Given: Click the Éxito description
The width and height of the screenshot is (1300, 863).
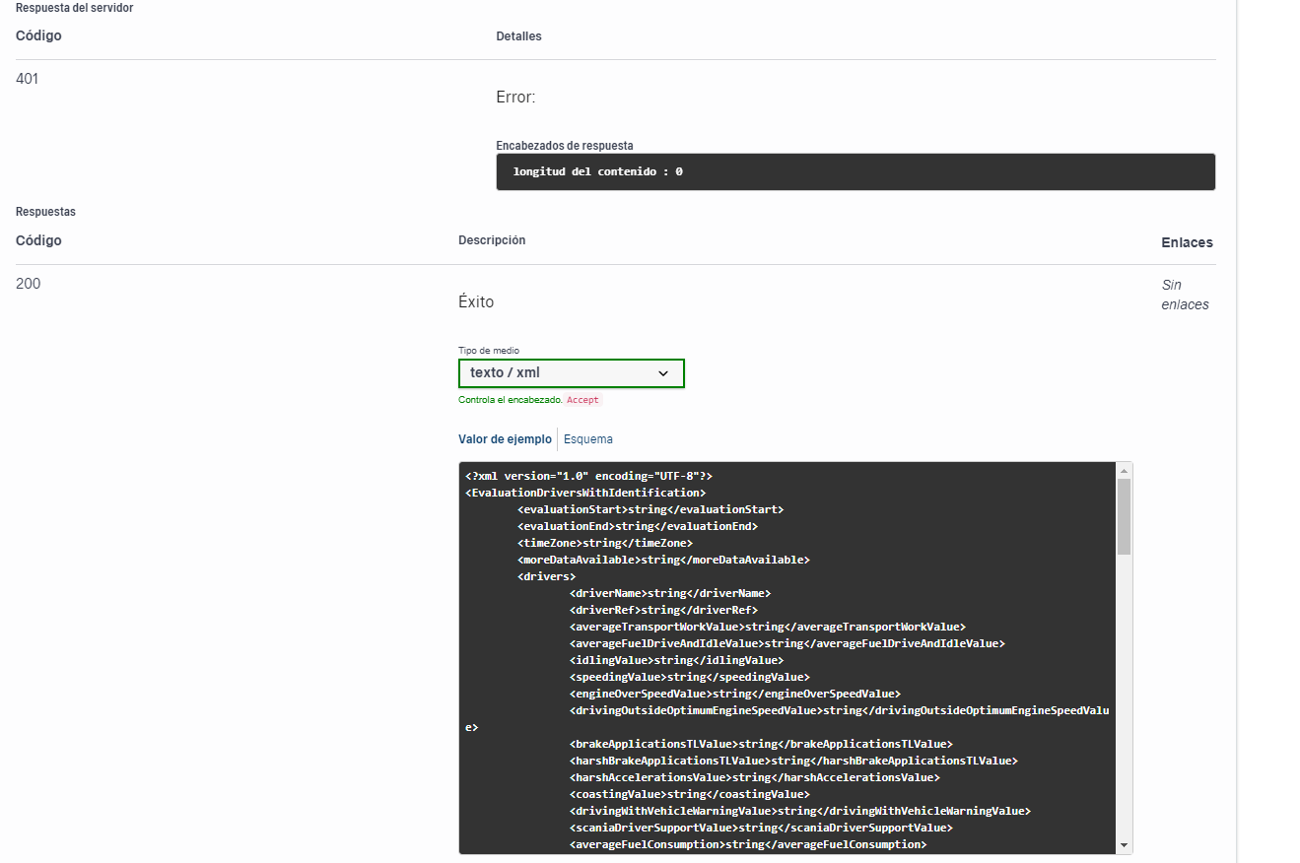Looking at the screenshot, I should point(476,302).
